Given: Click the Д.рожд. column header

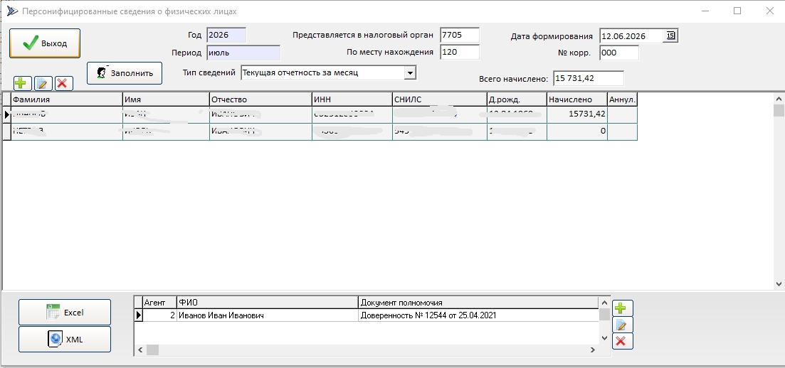Looking at the screenshot, I should [x=517, y=99].
